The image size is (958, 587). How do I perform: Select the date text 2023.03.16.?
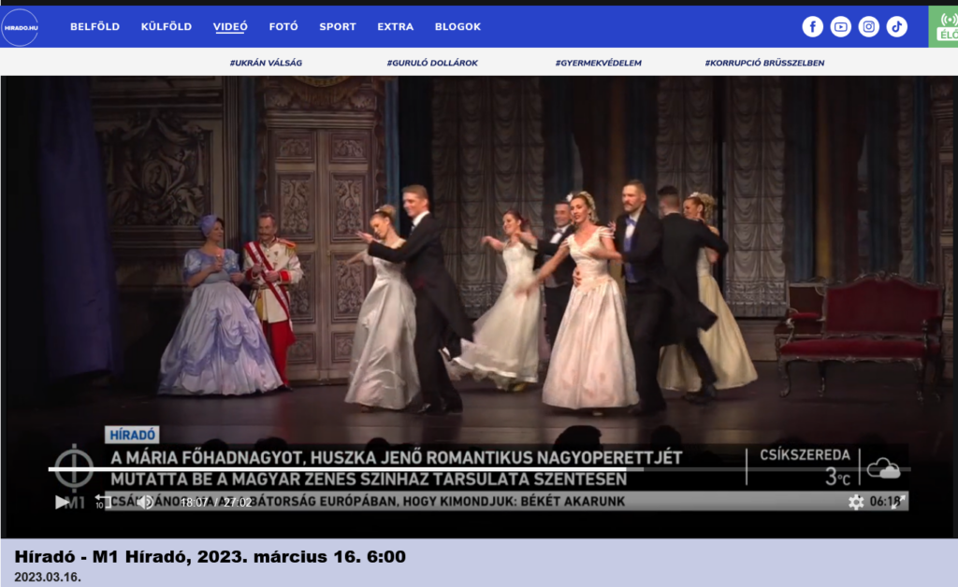(x=48, y=578)
